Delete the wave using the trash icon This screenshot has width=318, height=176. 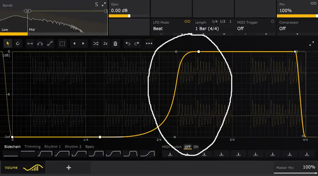click(115, 43)
